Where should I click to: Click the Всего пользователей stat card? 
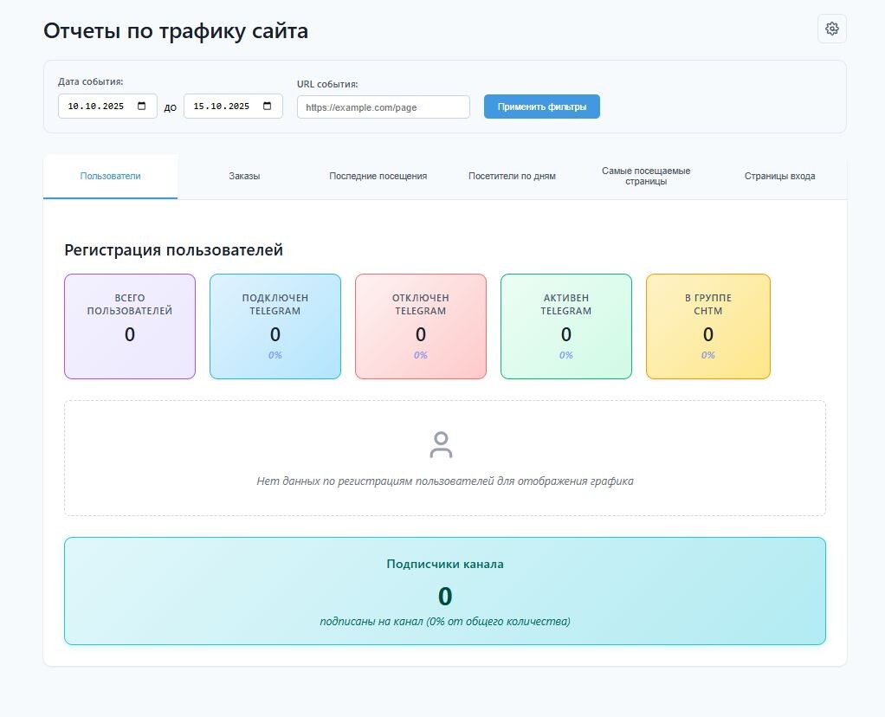tap(130, 326)
